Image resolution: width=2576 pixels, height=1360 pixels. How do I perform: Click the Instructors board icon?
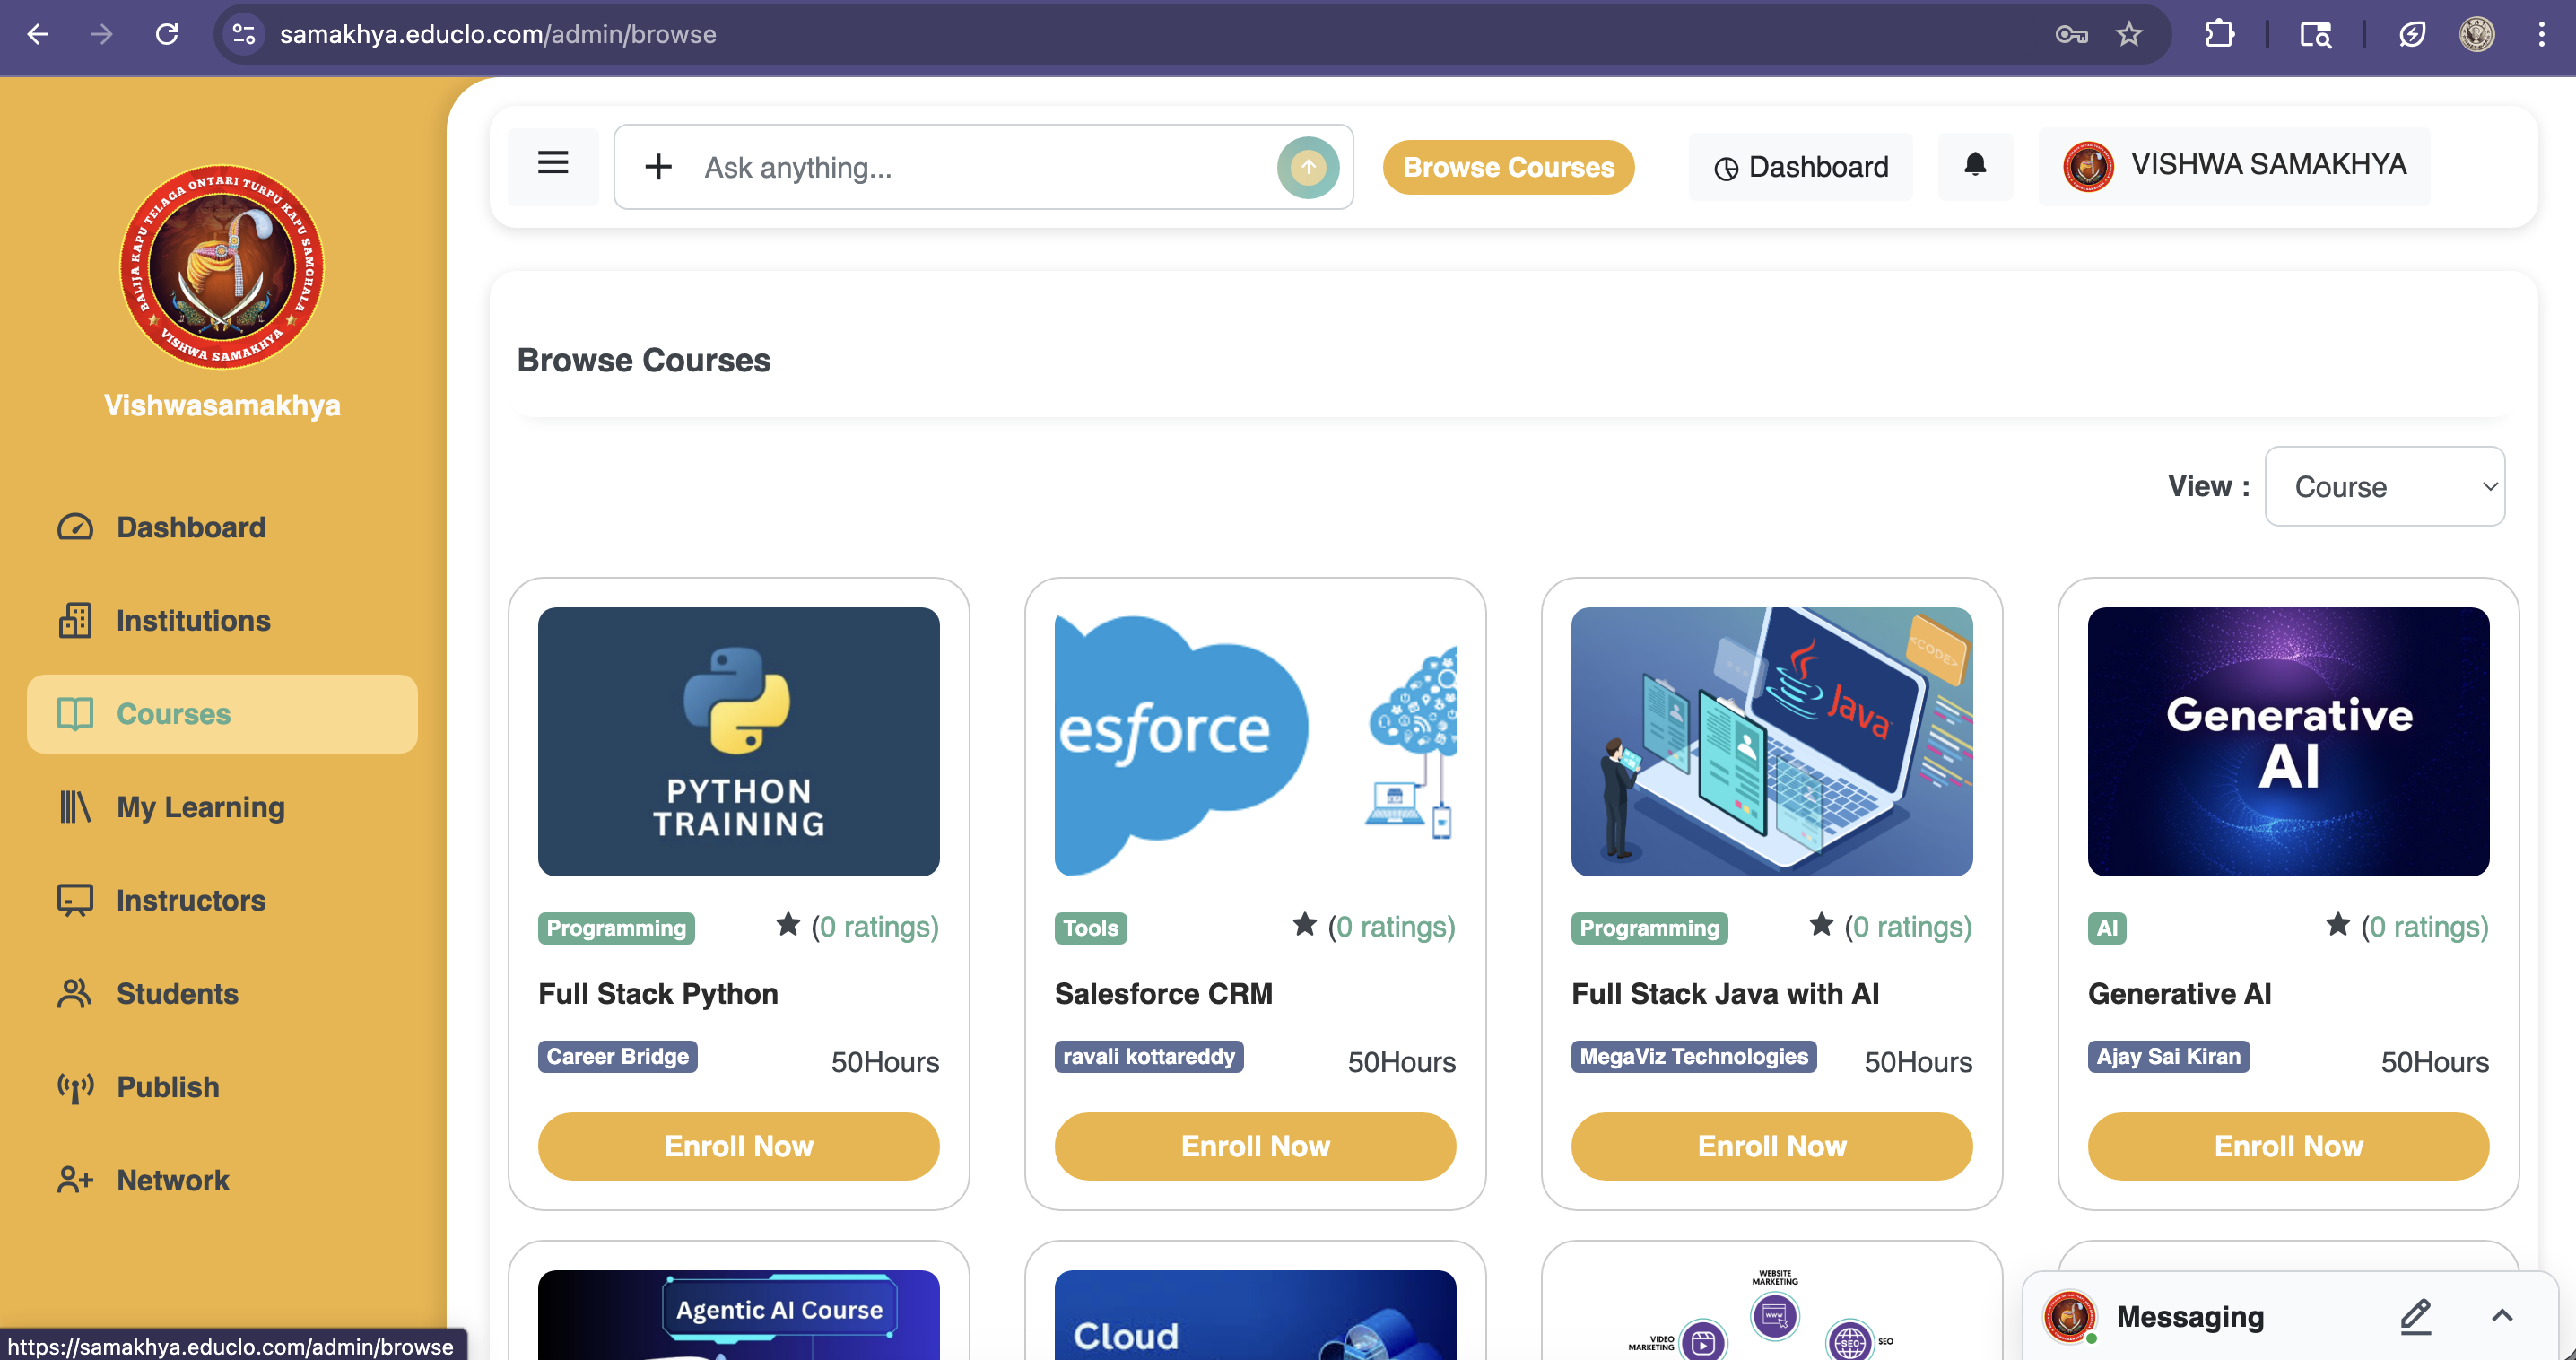(x=75, y=900)
